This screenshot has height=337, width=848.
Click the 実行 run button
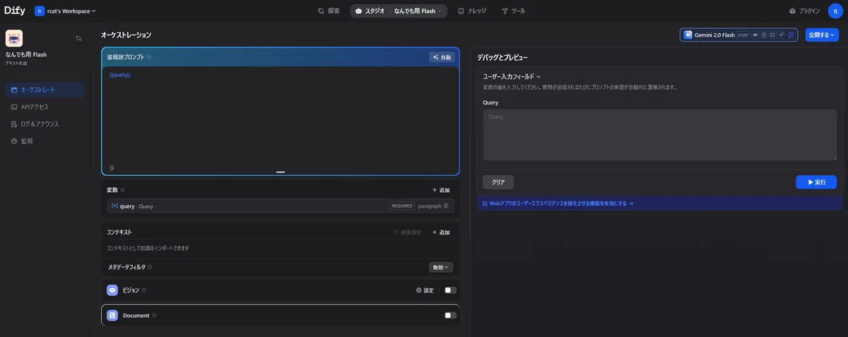click(816, 182)
